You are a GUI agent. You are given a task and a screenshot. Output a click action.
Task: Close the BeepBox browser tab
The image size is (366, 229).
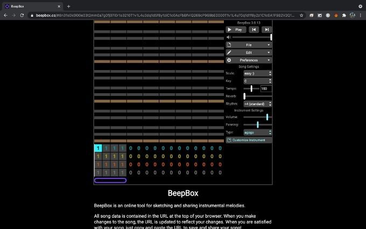(x=59, y=6)
